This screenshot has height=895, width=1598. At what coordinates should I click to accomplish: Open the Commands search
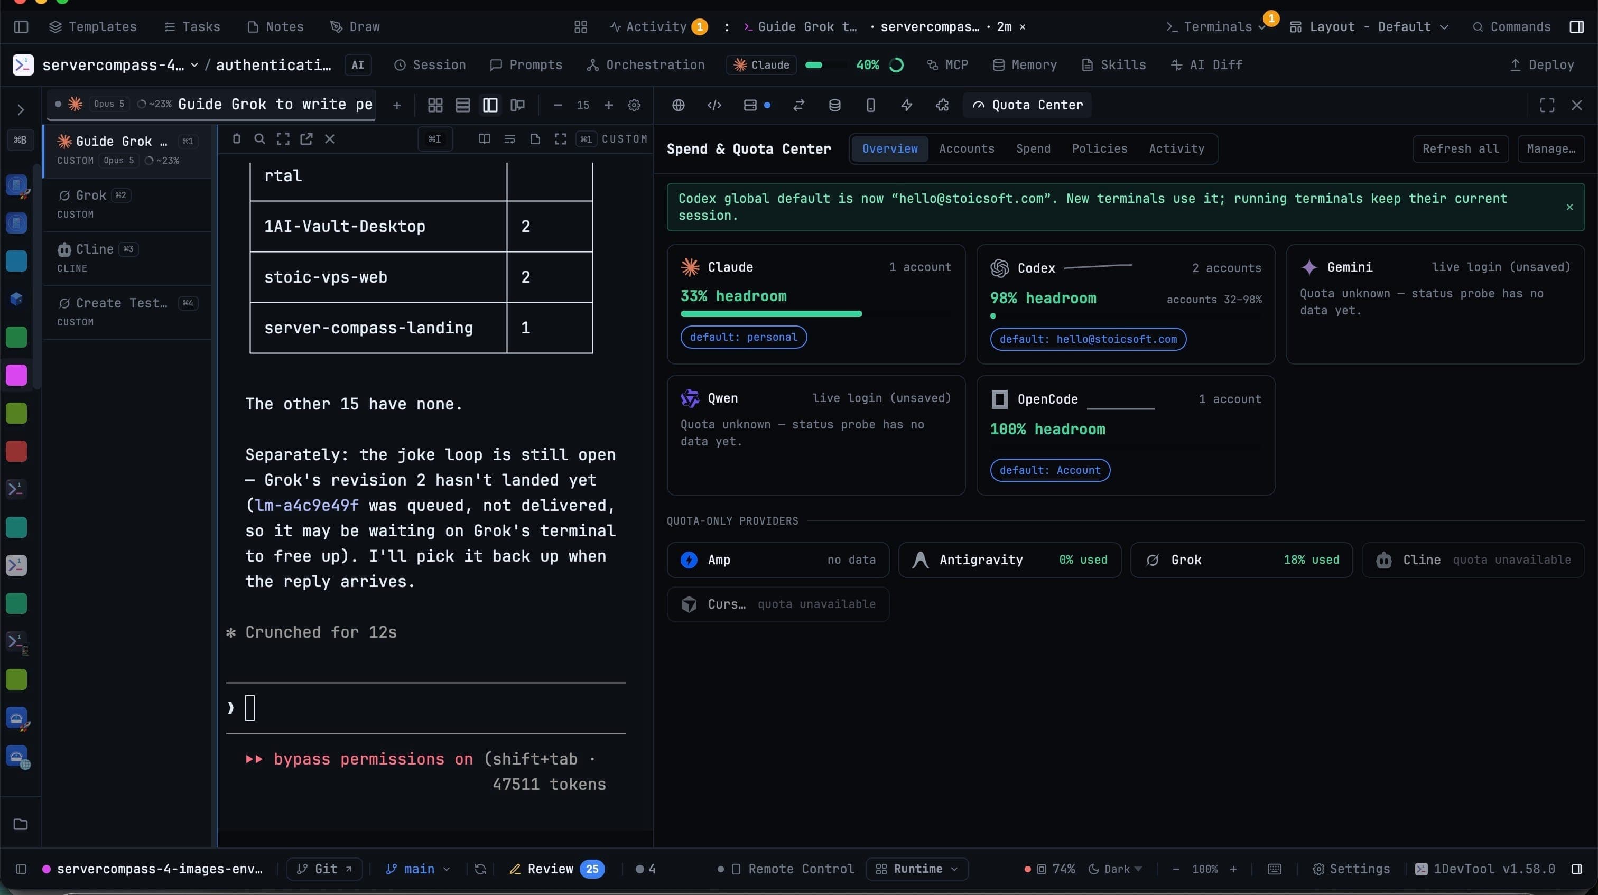coord(1512,26)
